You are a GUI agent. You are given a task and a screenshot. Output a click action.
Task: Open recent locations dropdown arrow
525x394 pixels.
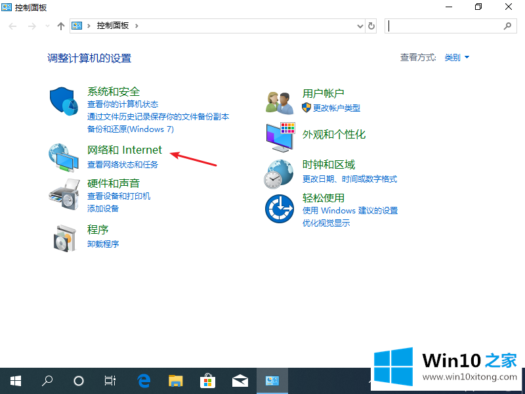(x=47, y=26)
